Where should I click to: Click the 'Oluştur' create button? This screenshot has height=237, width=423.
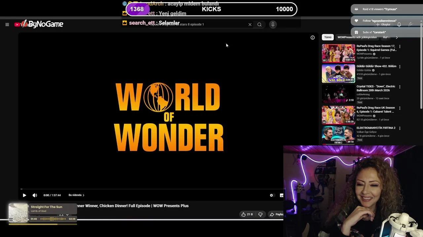pos(383,24)
